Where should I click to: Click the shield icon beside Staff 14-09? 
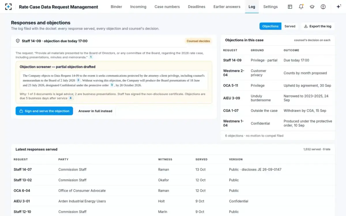click(x=18, y=41)
